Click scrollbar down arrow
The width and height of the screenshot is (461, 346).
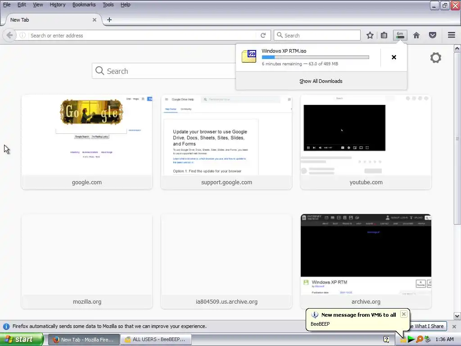[457, 316]
